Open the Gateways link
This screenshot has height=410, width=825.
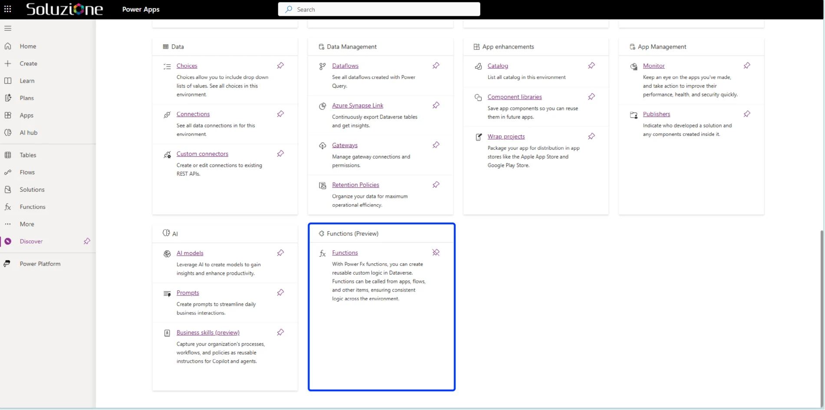click(345, 145)
